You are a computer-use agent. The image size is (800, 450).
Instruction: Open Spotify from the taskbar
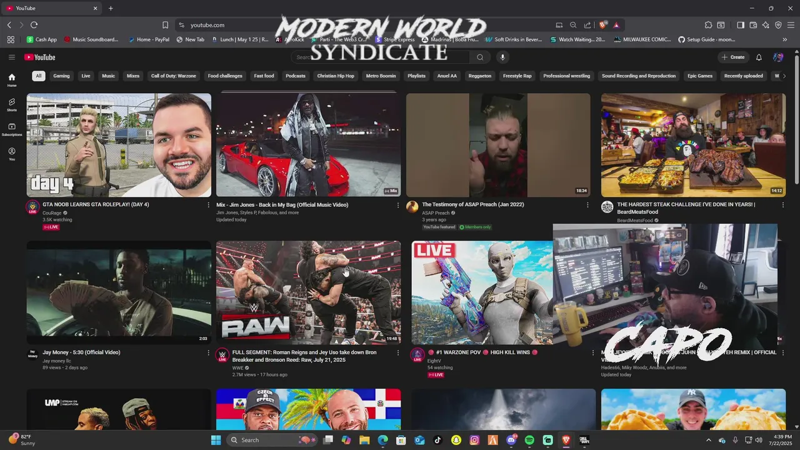529,440
